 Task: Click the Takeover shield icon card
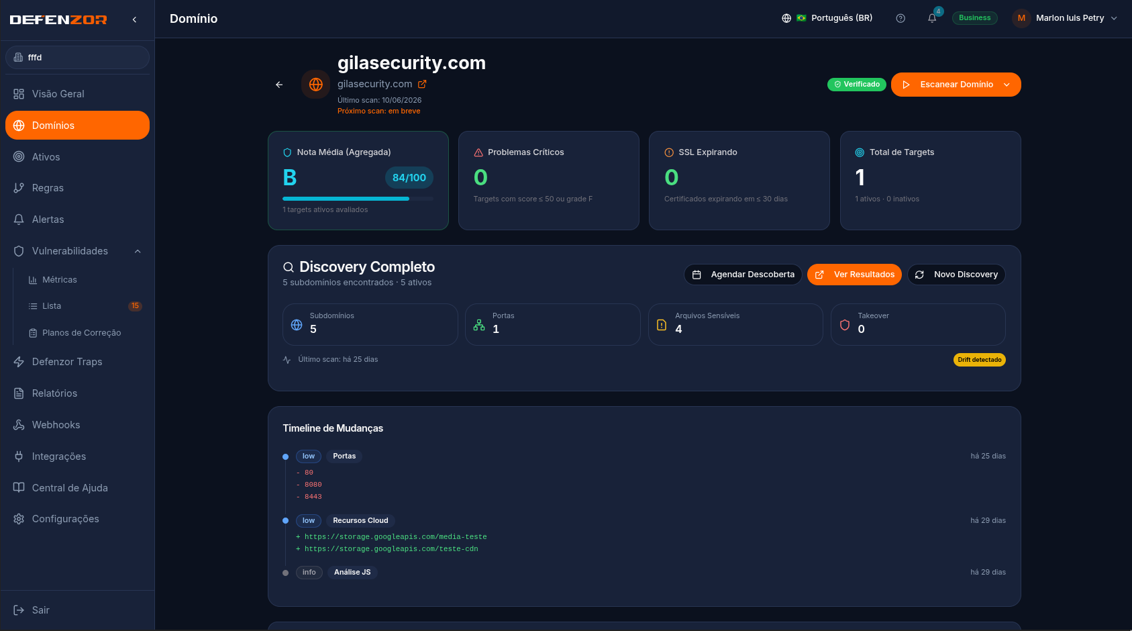(918, 324)
